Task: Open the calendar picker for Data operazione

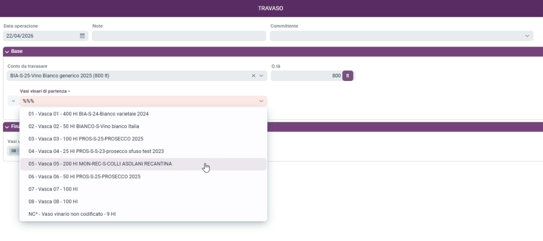Action: pyautogui.click(x=82, y=36)
